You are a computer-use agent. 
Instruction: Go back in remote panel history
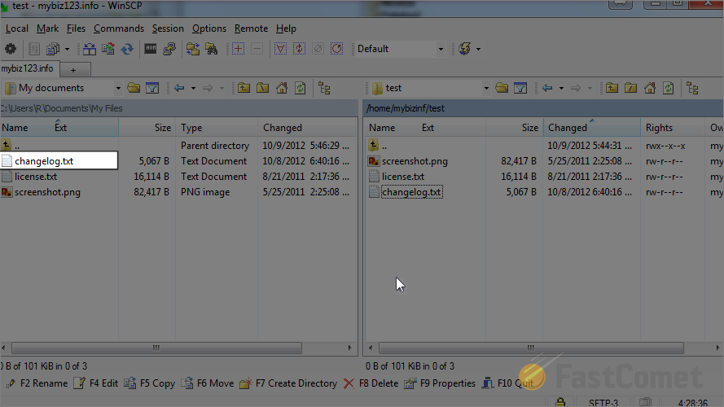[x=547, y=88]
